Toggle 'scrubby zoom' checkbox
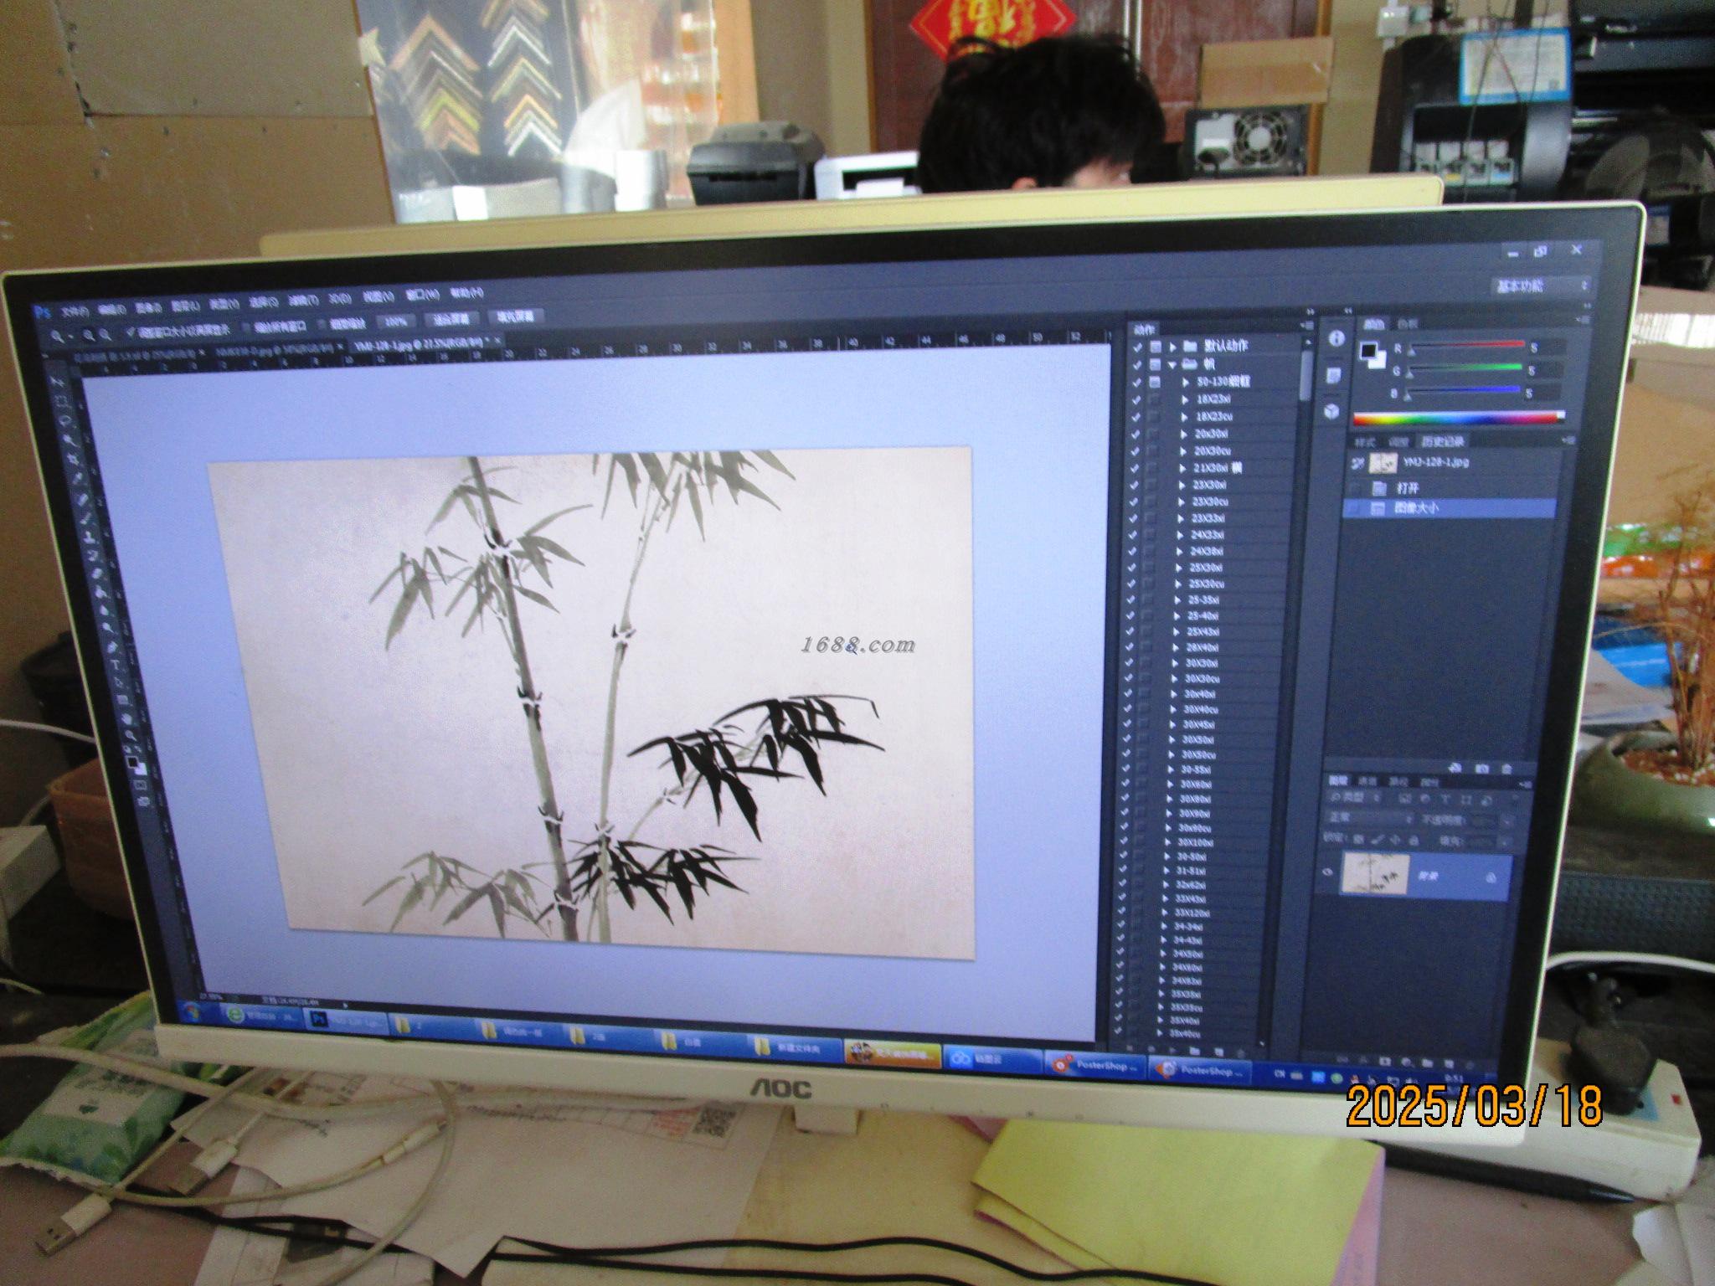This screenshot has width=1715, height=1286. tap(323, 324)
